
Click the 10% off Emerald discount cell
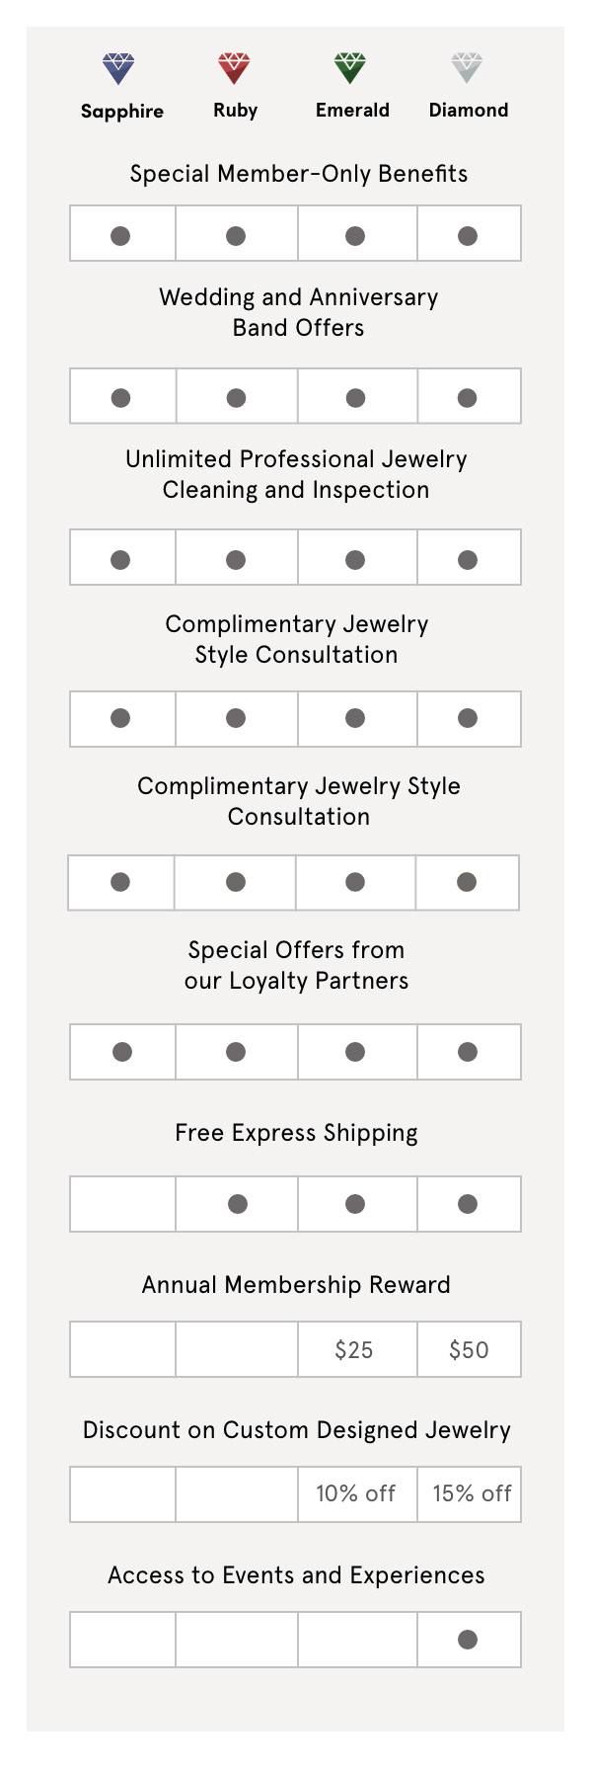pyautogui.click(x=355, y=1493)
